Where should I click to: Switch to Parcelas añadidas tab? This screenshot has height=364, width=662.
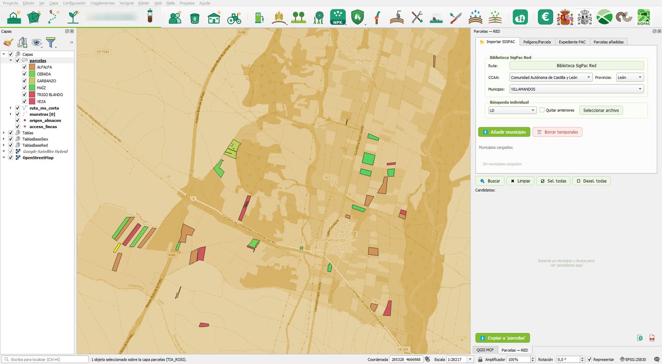pos(609,42)
